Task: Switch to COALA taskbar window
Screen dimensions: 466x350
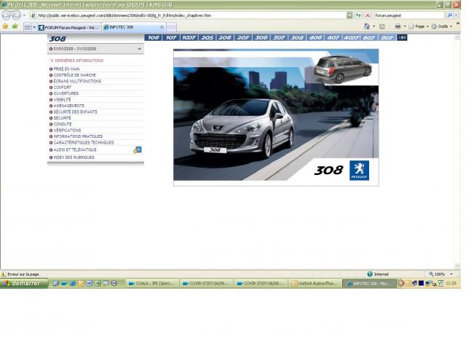Action: (153, 284)
